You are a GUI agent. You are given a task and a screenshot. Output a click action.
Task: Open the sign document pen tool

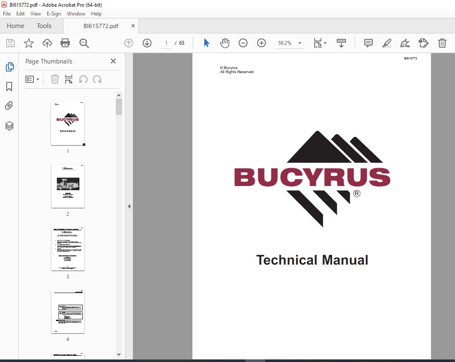coord(405,43)
